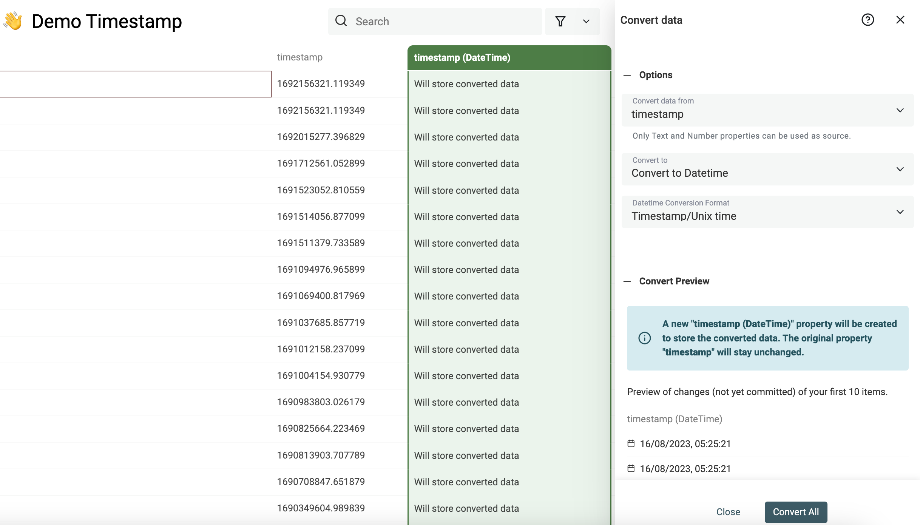Open the search magnifier icon
Screen dimensions: 920x525
tap(341, 21)
